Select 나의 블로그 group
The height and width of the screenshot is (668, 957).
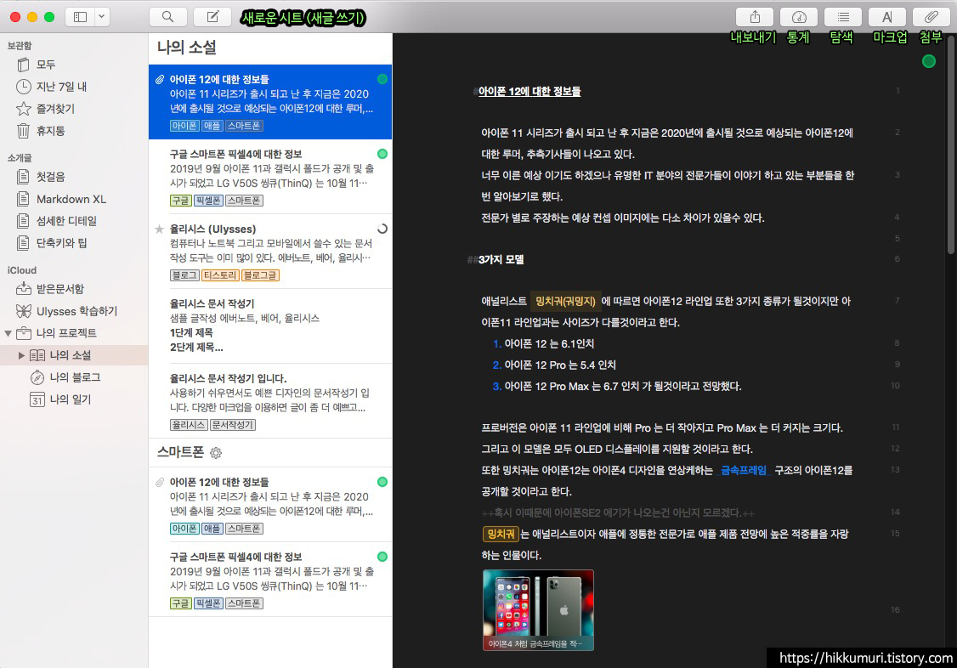coord(73,377)
